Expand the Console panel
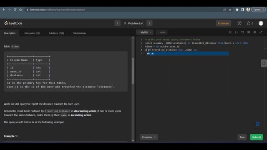Screen dimensions: 267x150 (149, 137)
